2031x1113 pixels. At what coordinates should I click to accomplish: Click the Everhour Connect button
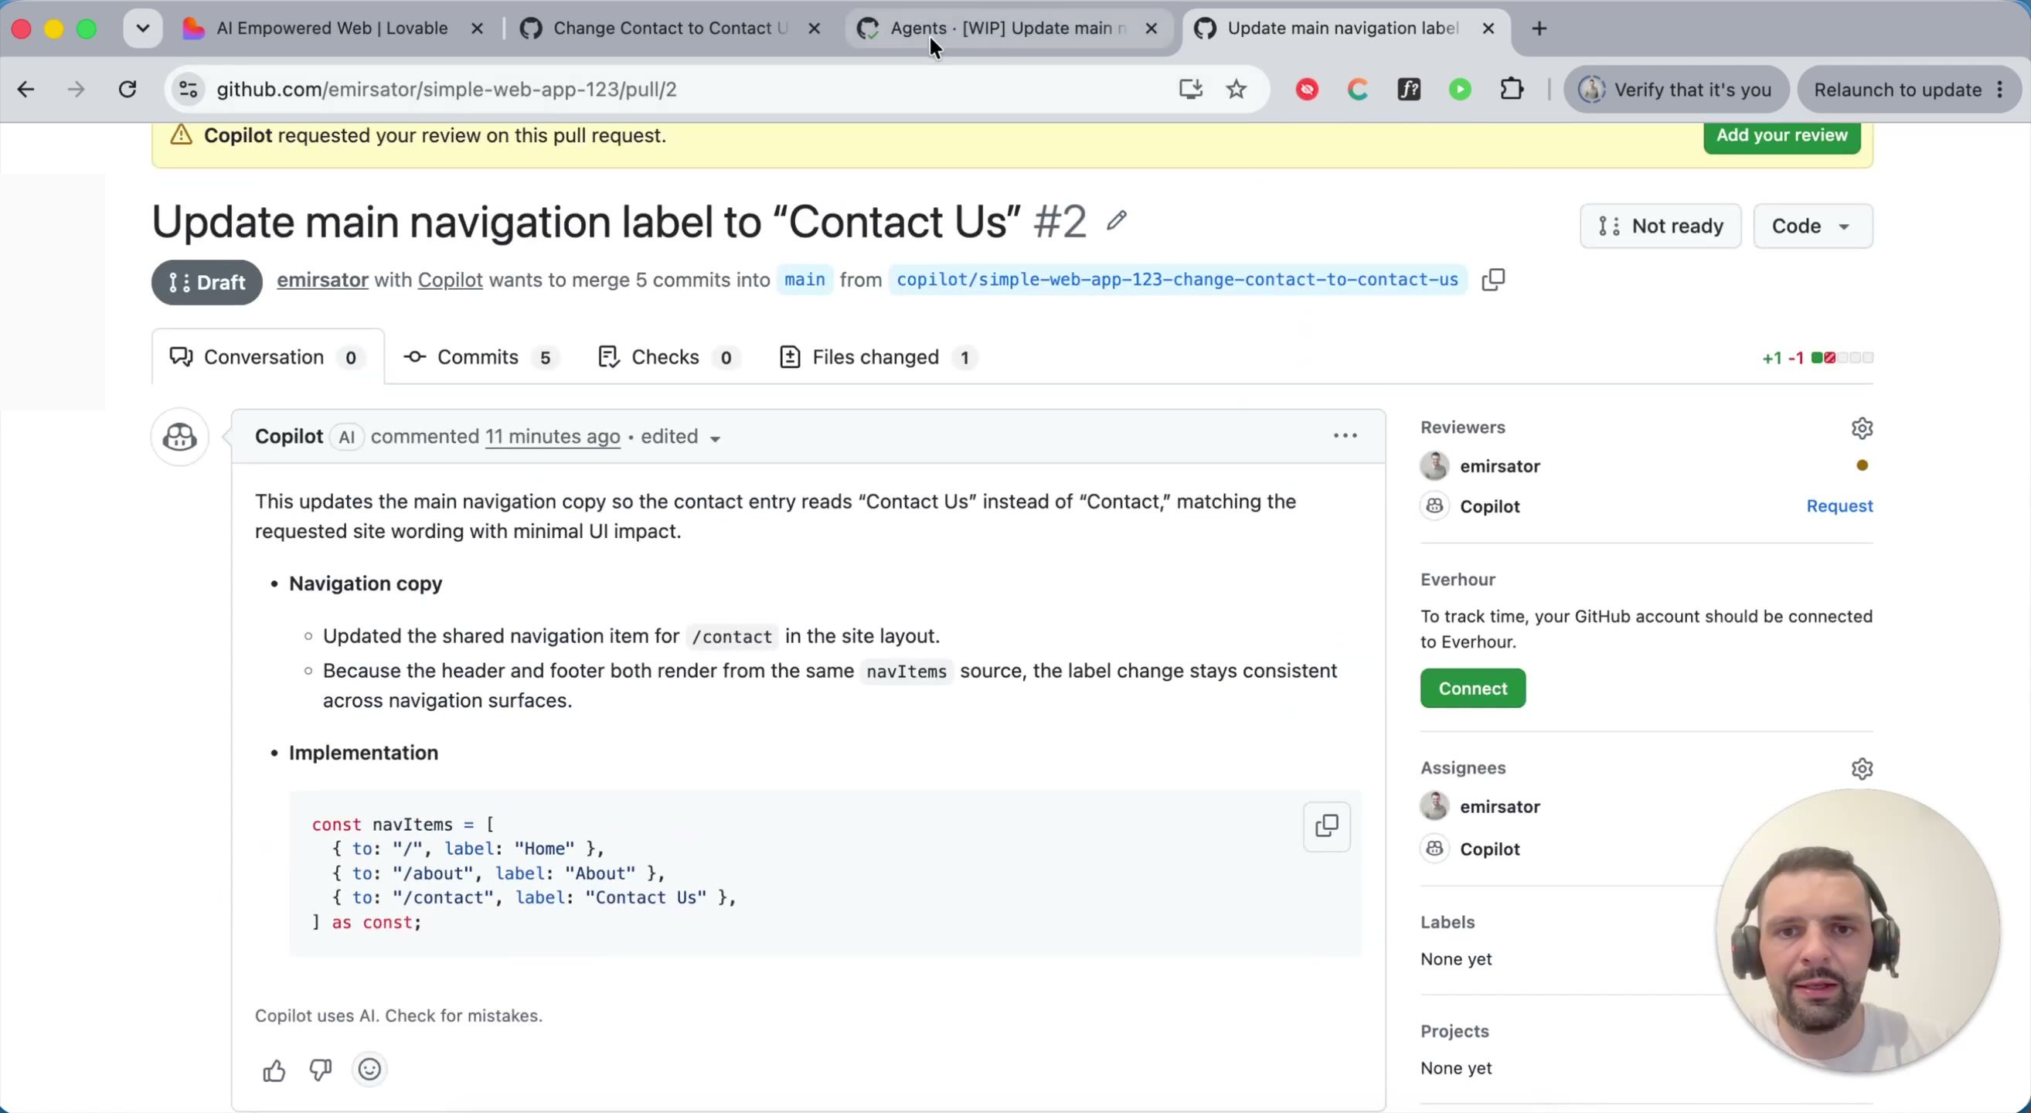pyautogui.click(x=1473, y=689)
